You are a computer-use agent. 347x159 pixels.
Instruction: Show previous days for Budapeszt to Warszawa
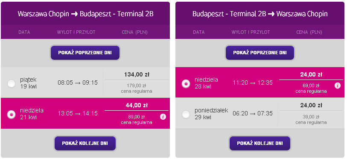(x=260, y=53)
